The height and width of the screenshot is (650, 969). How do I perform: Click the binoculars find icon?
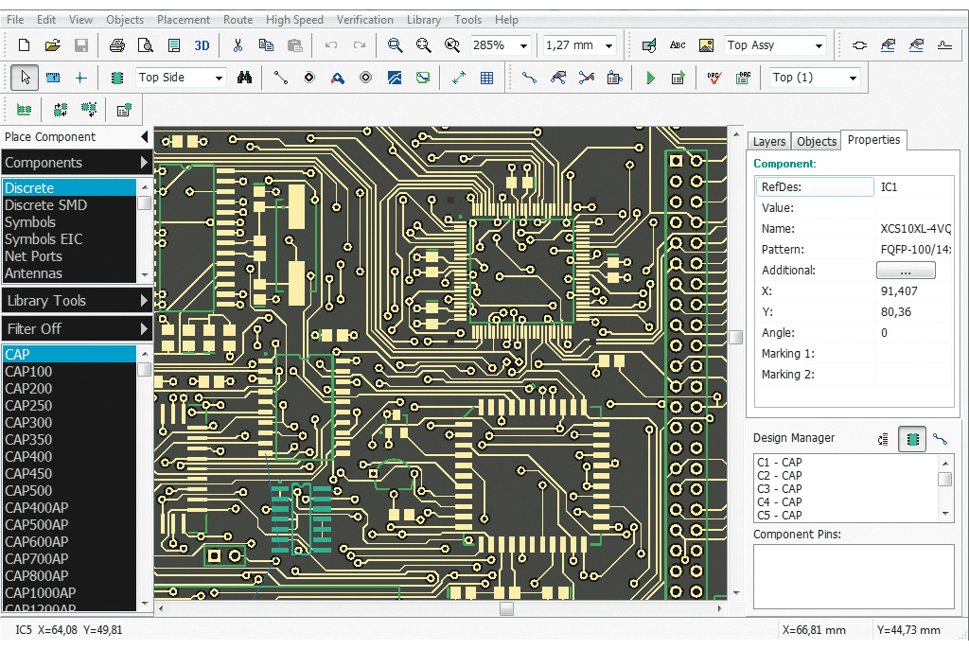tap(244, 78)
